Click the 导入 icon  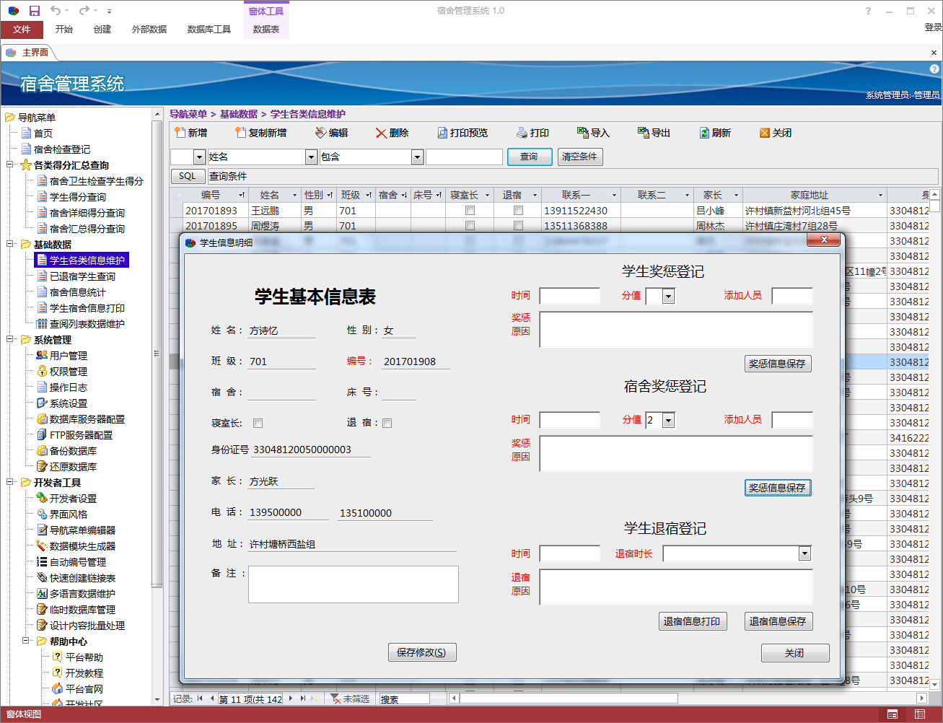583,133
